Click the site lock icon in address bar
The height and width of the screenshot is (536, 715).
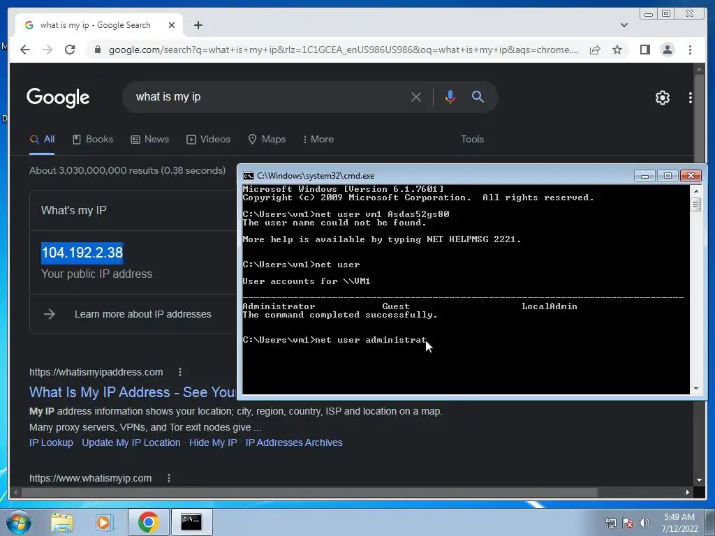97,50
